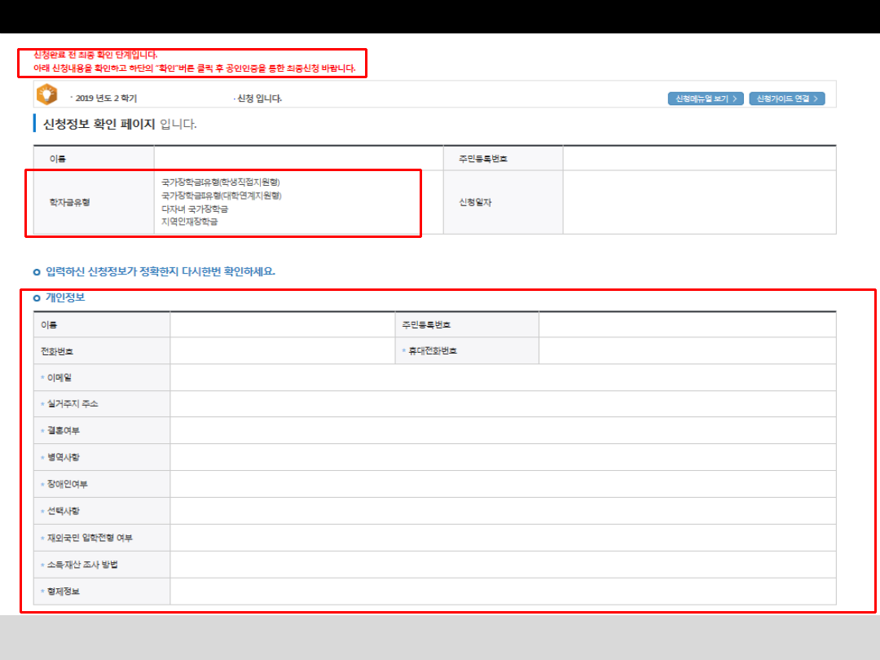
Task: Click the 병역사항 value cell
Action: pyautogui.click(x=503, y=457)
